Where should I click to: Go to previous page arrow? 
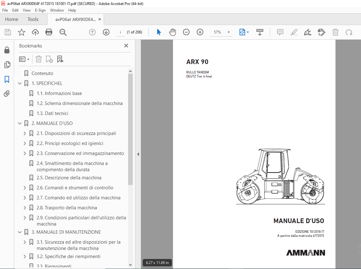tap(92, 32)
